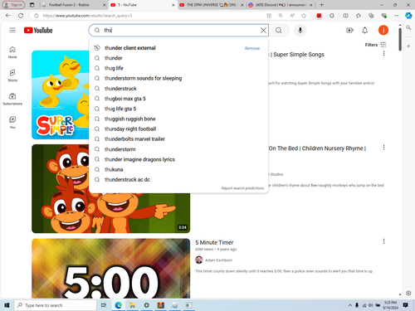
Task: Click the Sign in profile button
Action: (x=13, y=5)
